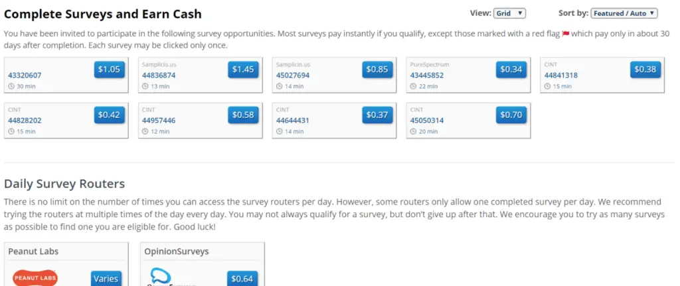Click the clock icon on survey 44836874

(145, 87)
